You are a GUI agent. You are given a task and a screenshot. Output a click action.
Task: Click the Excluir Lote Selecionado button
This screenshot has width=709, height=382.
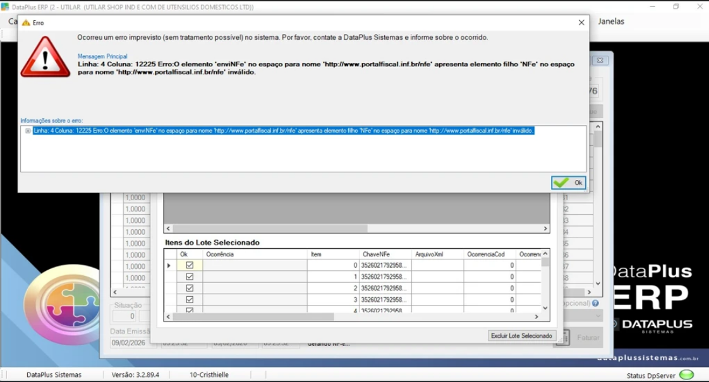[x=521, y=336]
